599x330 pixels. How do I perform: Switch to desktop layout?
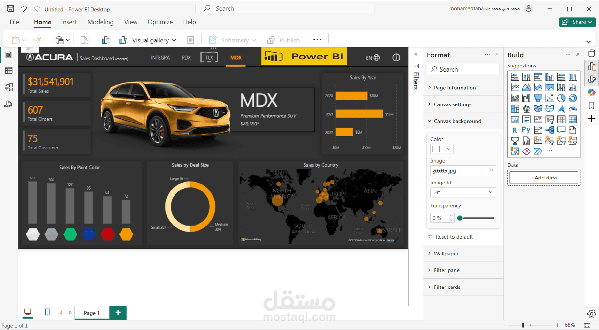pos(27,312)
